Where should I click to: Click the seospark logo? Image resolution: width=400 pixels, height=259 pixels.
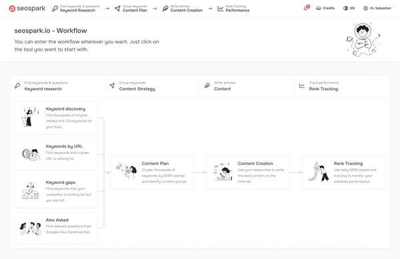27,9
